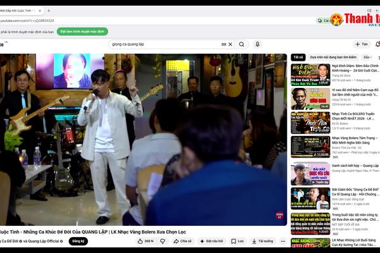The image size is (380, 253).
Task: Open Bắt Giám Đốc "Giọng Ca Để Đời" title
Action: pyautogui.click(x=355, y=192)
